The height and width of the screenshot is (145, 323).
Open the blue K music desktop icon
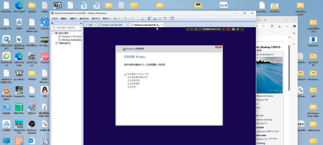(x=45, y=24)
